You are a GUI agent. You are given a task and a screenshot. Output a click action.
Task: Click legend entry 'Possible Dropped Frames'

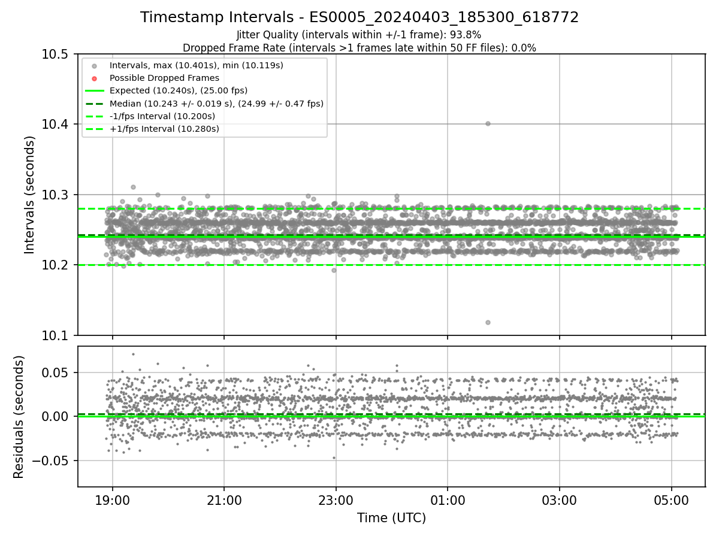[x=164, y=78]
